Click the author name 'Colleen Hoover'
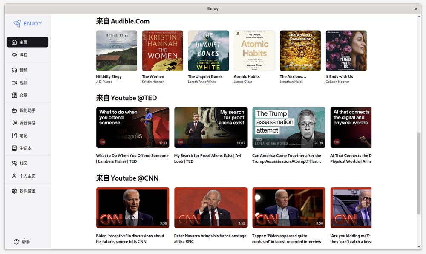The width and height of the screenshot is (426, 254). tap(337, 82)
